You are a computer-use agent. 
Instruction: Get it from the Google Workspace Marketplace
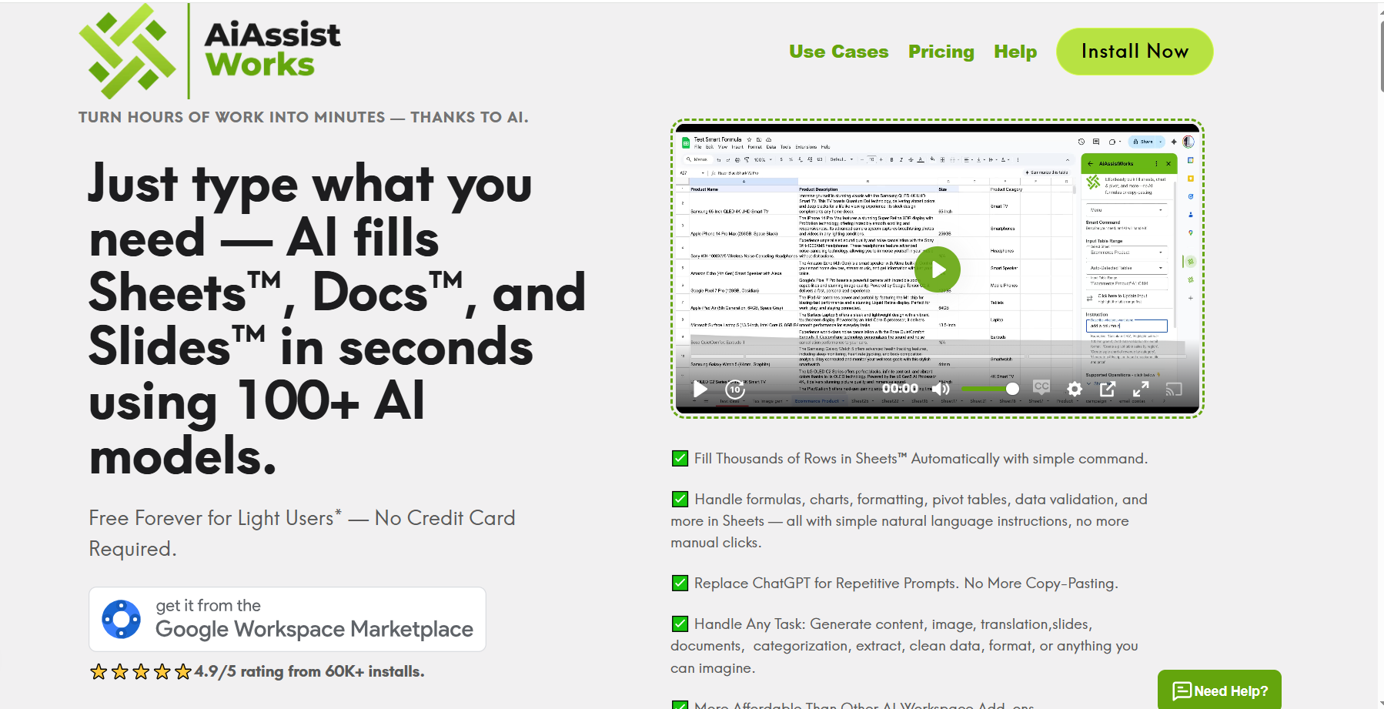click(x=287, y=619)
